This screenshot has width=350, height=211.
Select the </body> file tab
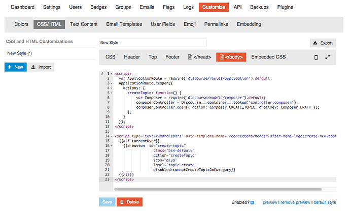[231, 57]
